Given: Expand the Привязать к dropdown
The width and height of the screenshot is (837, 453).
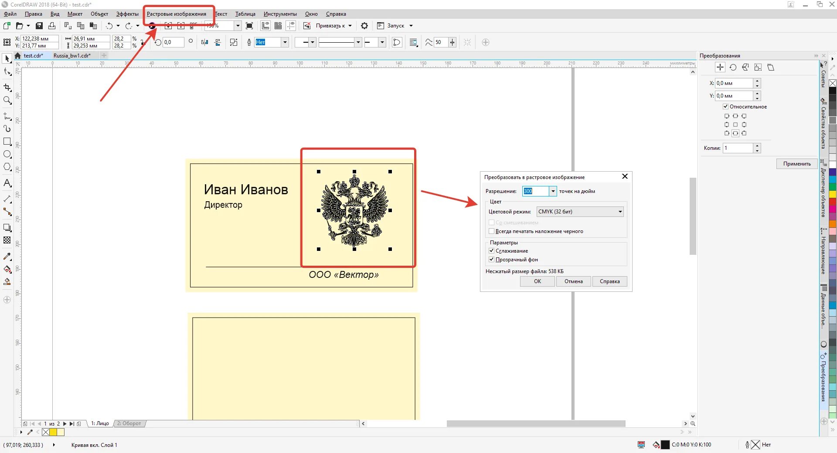Looking at the screenshot, I should click(350, 26).
